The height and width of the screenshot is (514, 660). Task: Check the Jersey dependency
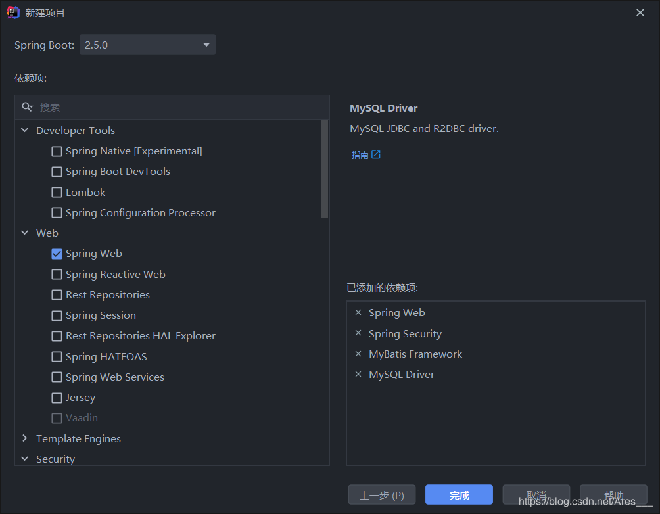[57, 398]
